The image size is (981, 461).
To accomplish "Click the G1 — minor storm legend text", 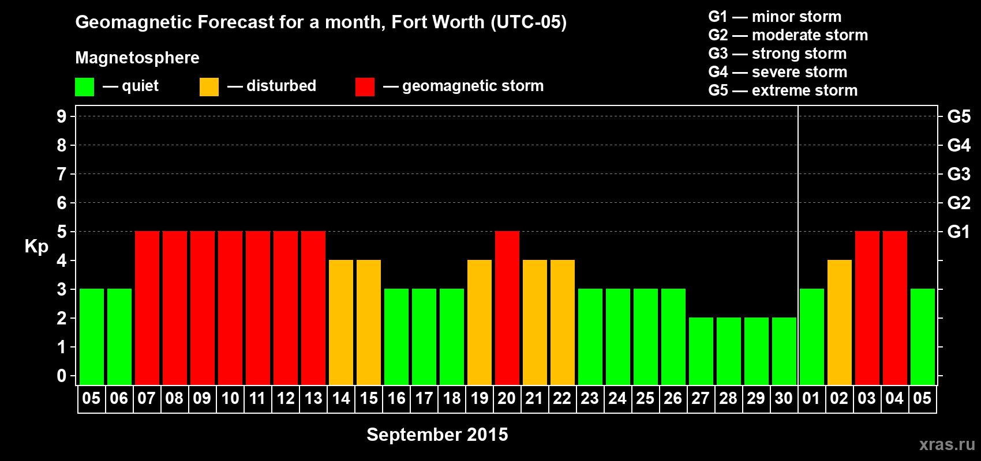I will 774,17.
